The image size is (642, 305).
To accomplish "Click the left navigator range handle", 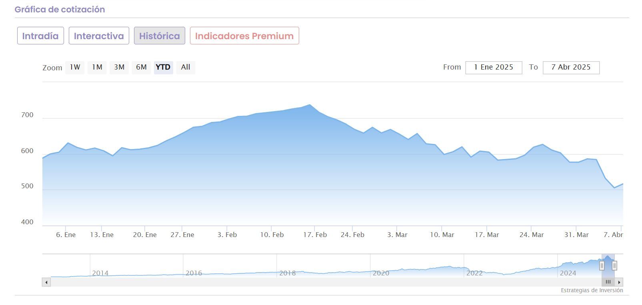I will coord(602,265).
